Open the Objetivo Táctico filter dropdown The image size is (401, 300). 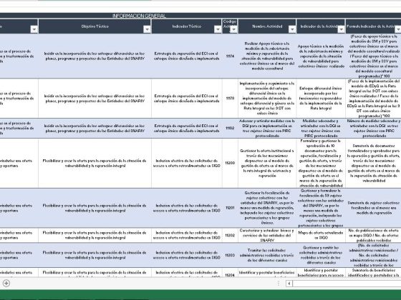click(x=147, y=29)
